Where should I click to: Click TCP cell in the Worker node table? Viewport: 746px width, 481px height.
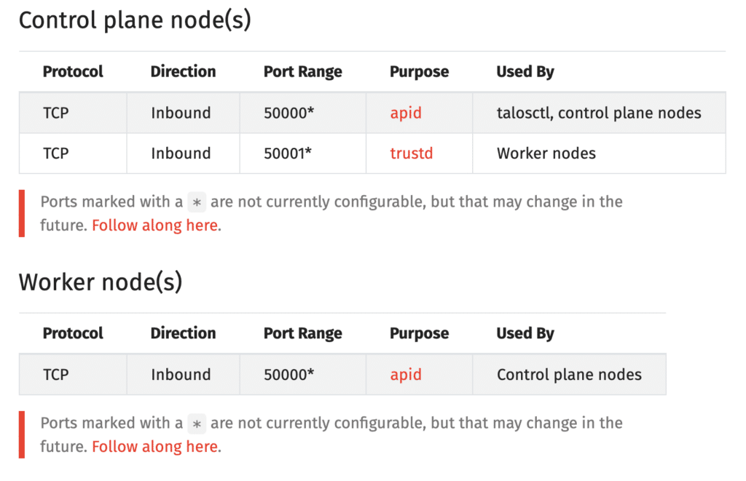[x=56, y=375]
